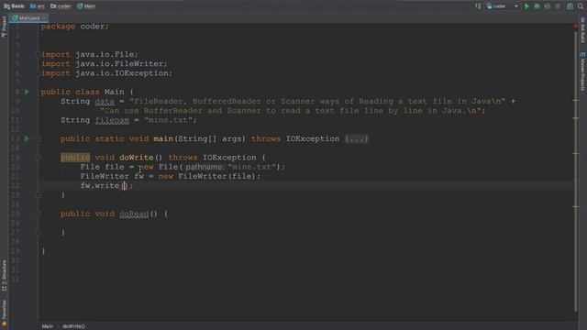Click the 'filenam' variable name
Viewport: 587px width, 330px height.
112,120
